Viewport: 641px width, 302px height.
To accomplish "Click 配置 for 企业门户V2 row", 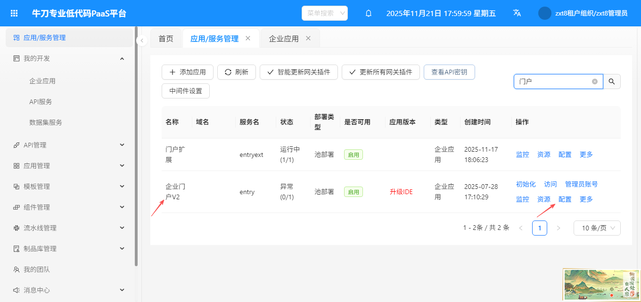I will click(x=565, y=199).
